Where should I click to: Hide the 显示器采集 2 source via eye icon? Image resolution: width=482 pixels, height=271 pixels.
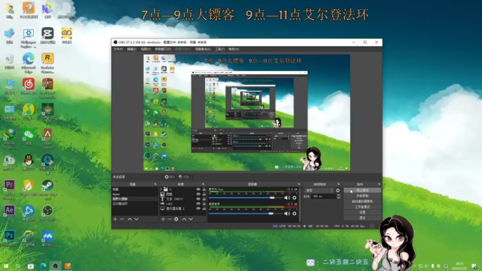pos(198,208)
